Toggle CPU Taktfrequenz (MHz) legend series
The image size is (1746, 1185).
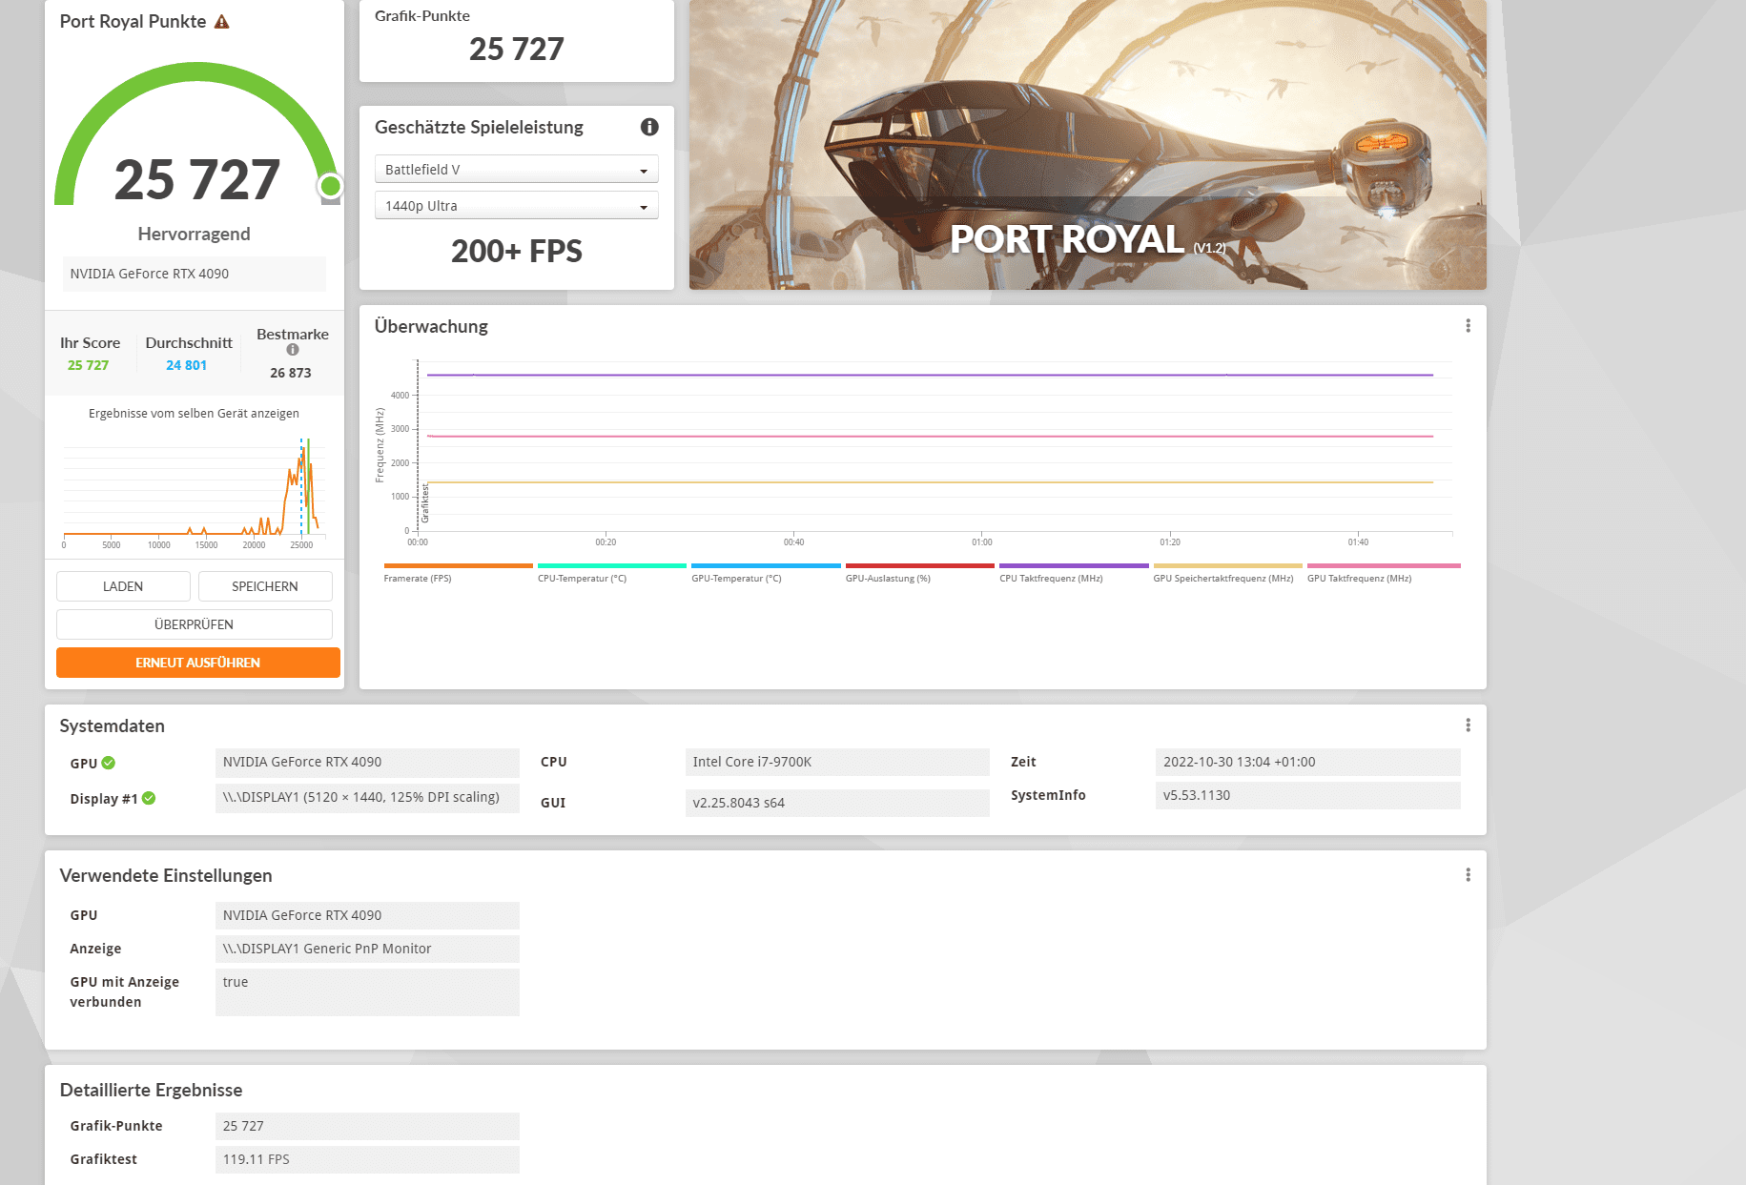(1074, 573)
